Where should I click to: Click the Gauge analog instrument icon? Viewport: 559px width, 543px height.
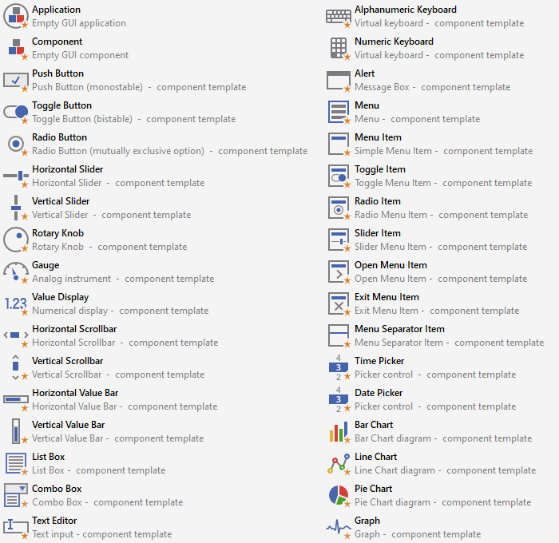[16, 271]
